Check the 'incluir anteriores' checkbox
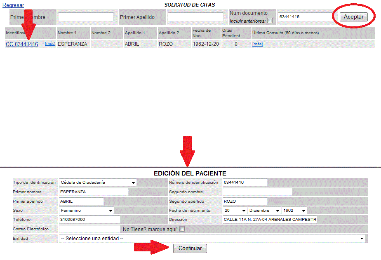The image size is (381, 260). [x=270, y=21]
